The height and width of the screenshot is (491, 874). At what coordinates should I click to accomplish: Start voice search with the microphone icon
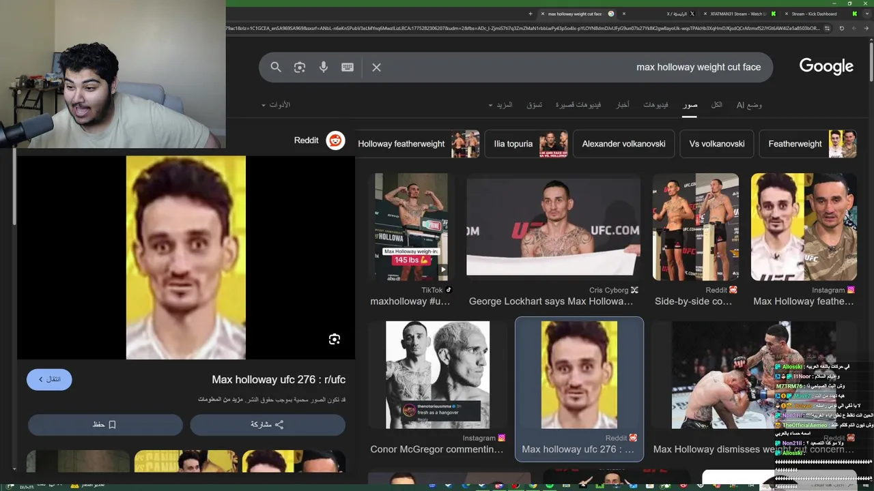coord(324,67)
